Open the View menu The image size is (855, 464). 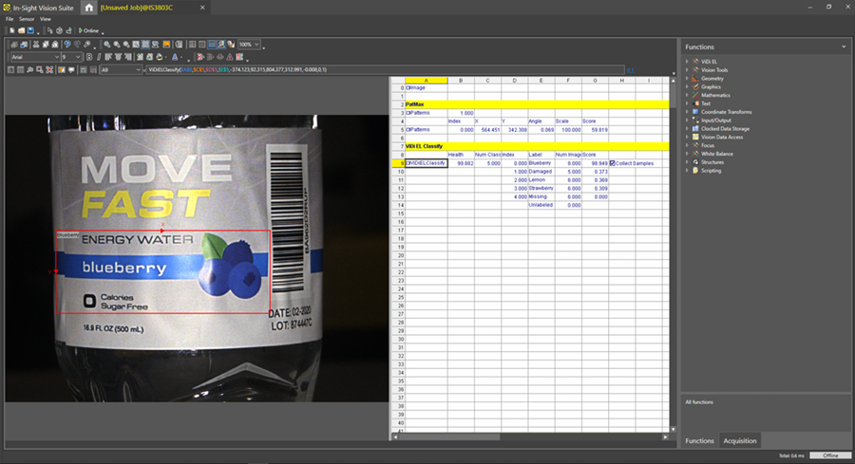tap(46, 19)
